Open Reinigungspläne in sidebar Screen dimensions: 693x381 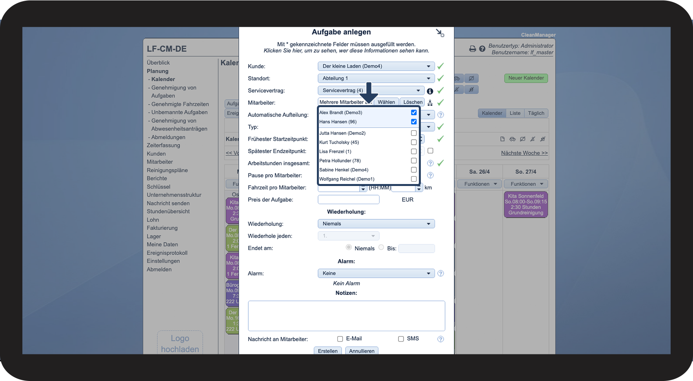pos(167,170)
